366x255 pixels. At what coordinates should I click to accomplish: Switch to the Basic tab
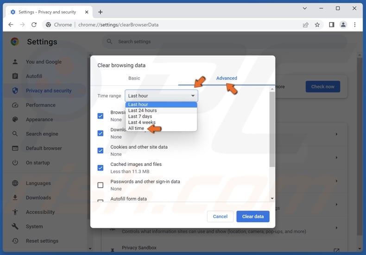pyautogui.click(x=134, y=78)
